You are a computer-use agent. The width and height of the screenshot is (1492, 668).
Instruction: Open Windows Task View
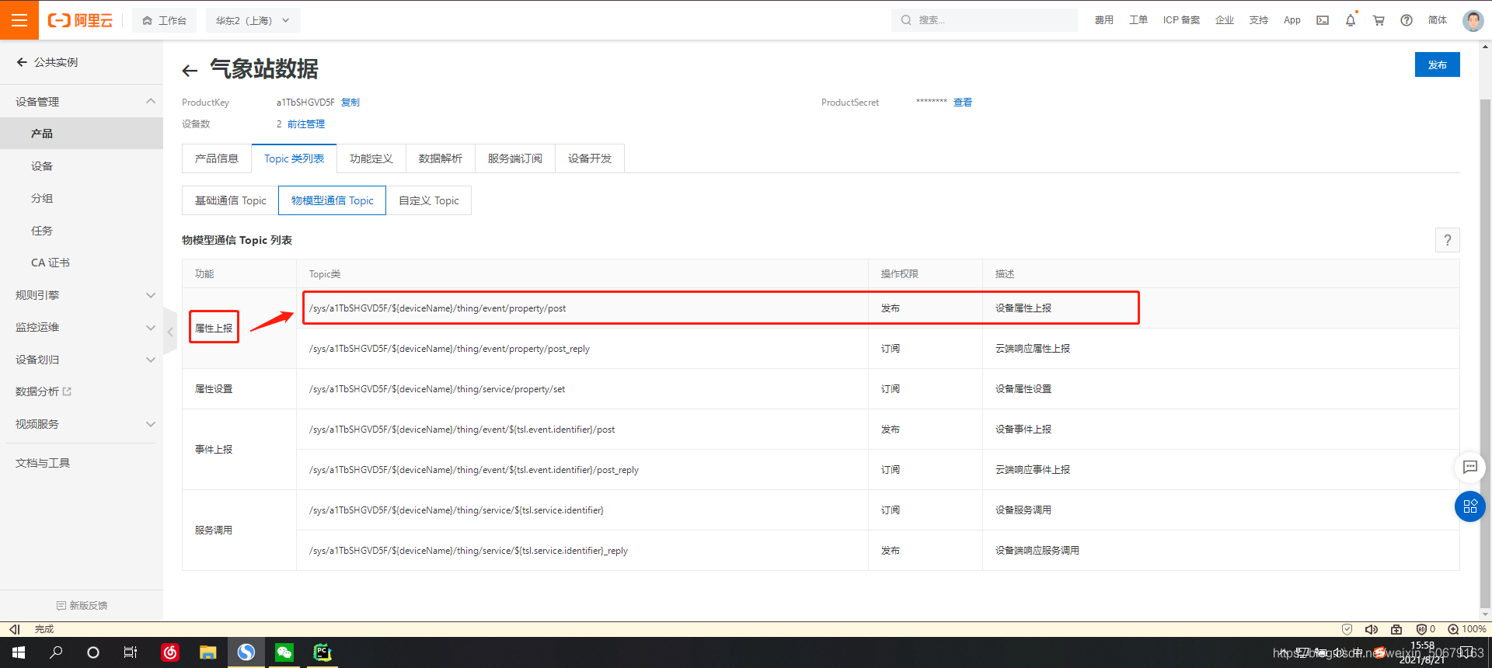point(131,652)
